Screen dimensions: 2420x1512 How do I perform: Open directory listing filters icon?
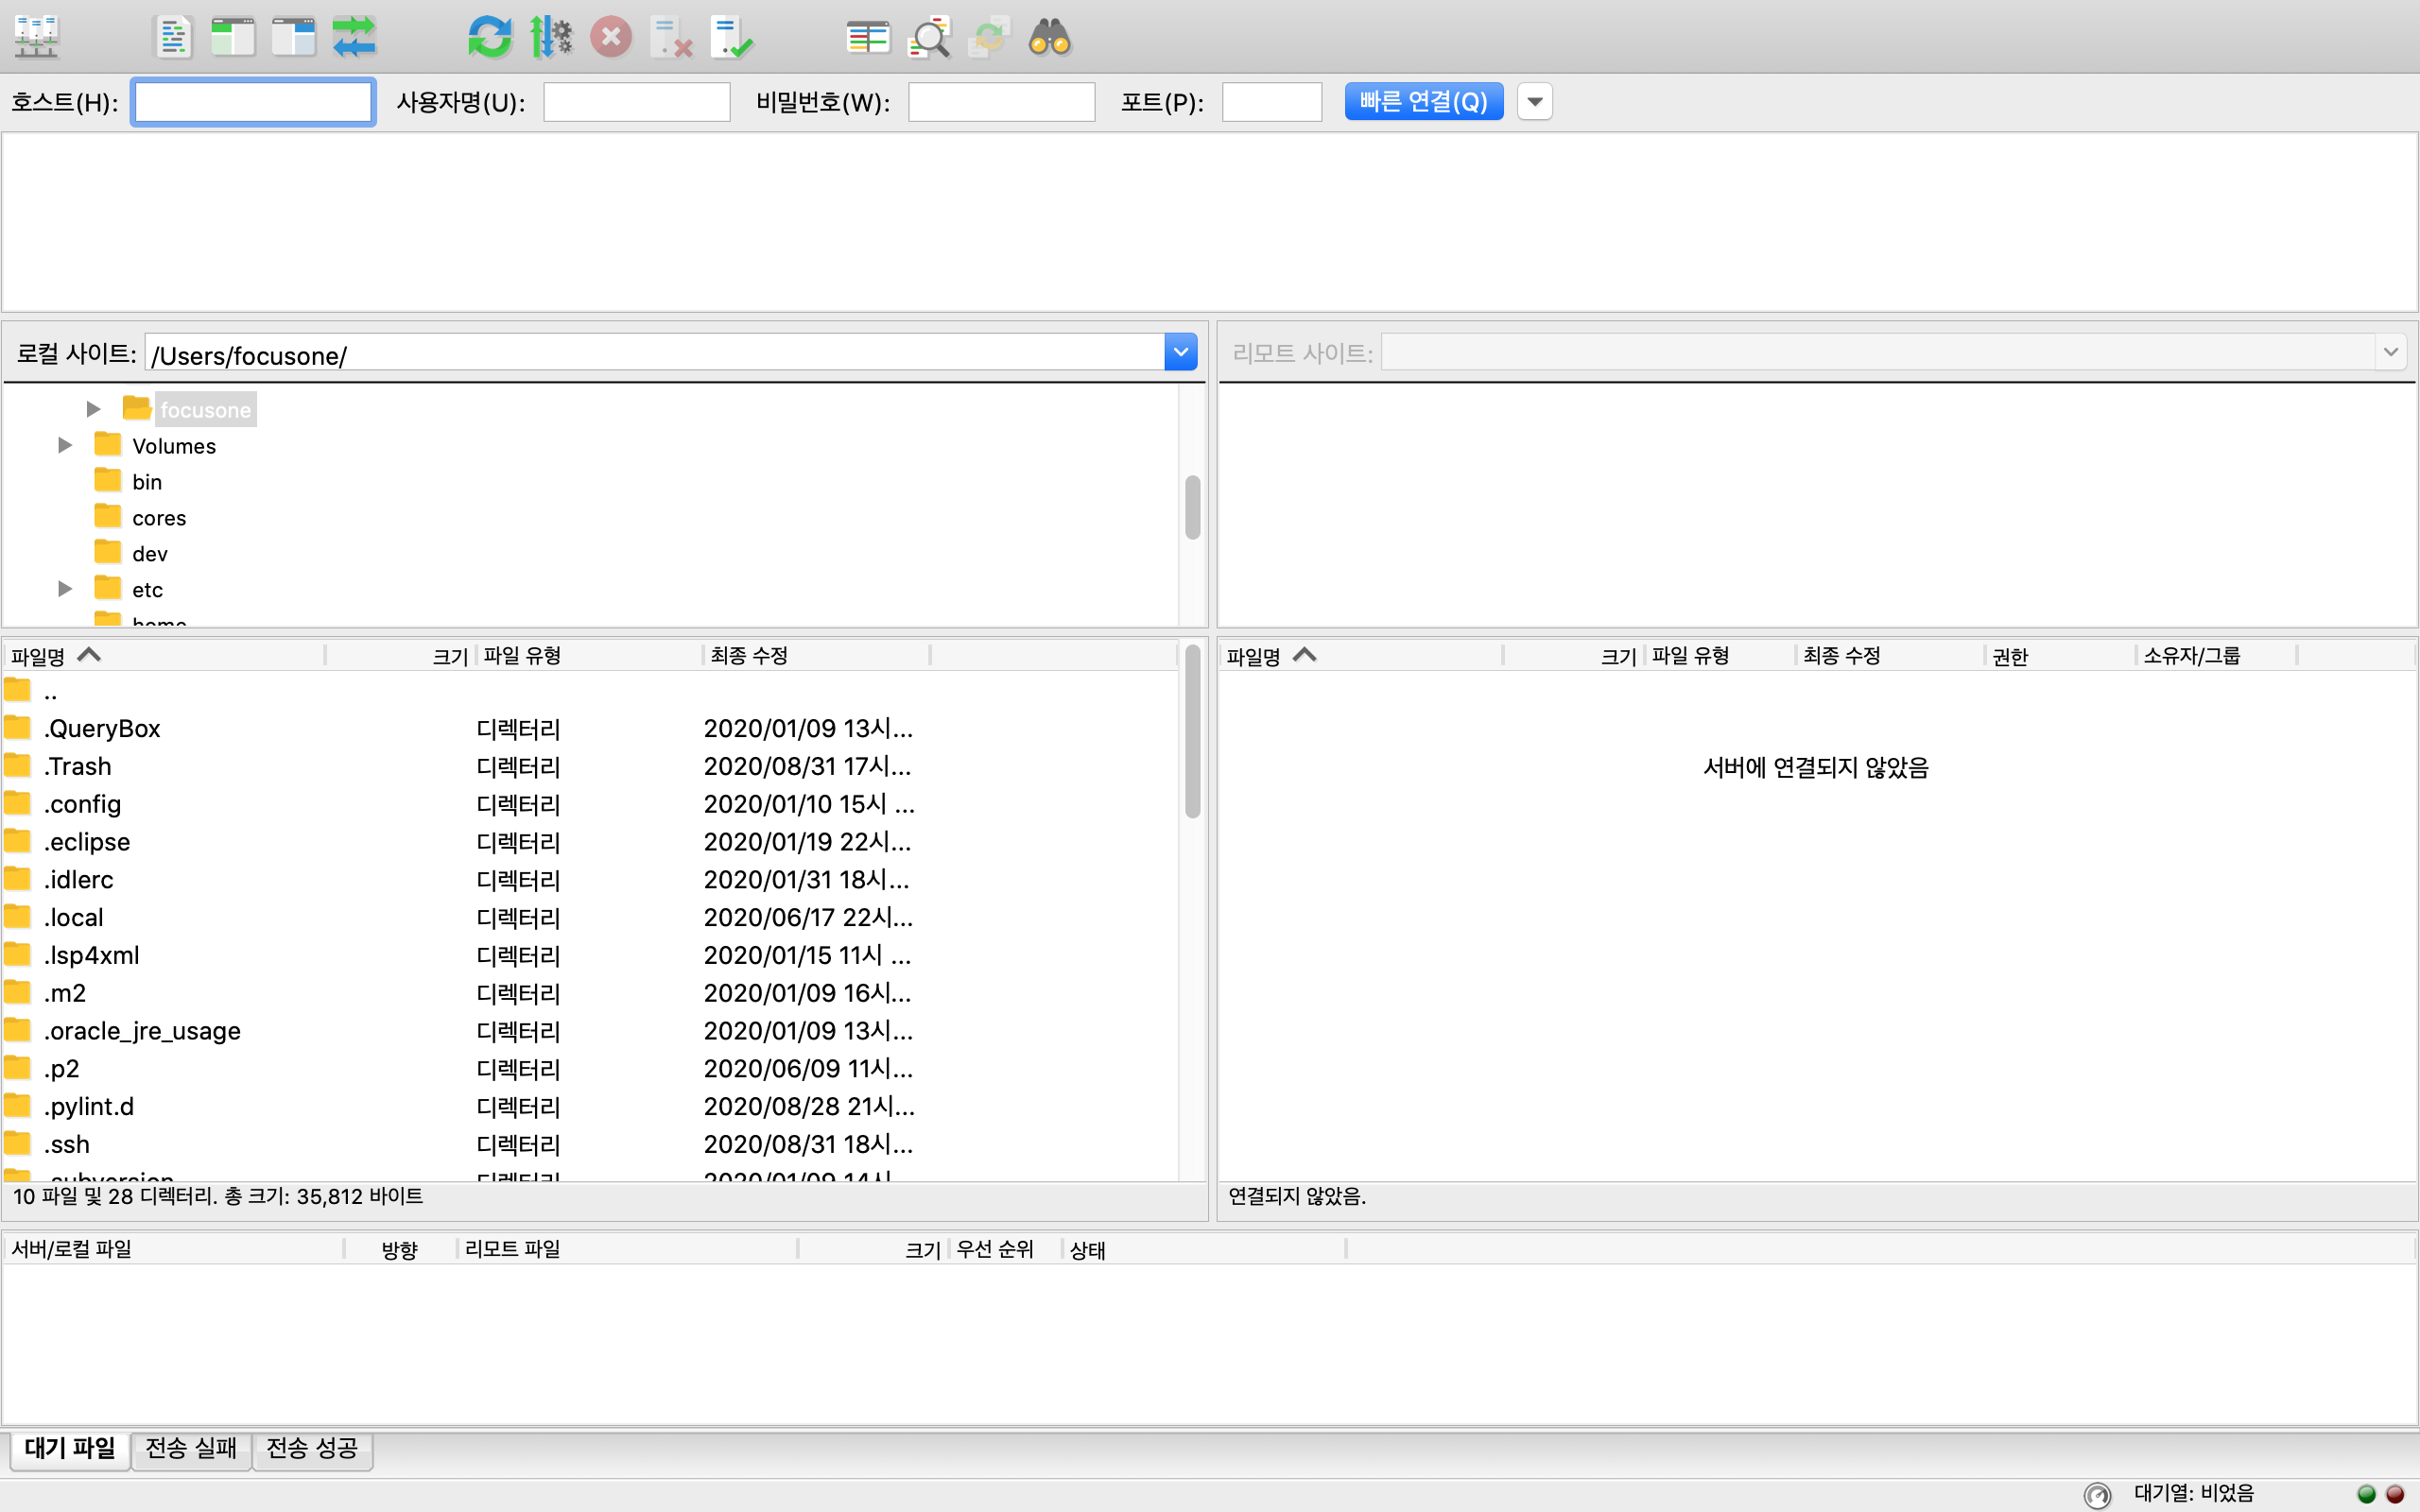(867, 37)
